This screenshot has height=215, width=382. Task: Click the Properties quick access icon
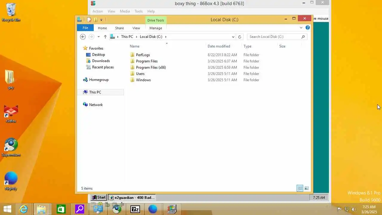tap(89, 20)
